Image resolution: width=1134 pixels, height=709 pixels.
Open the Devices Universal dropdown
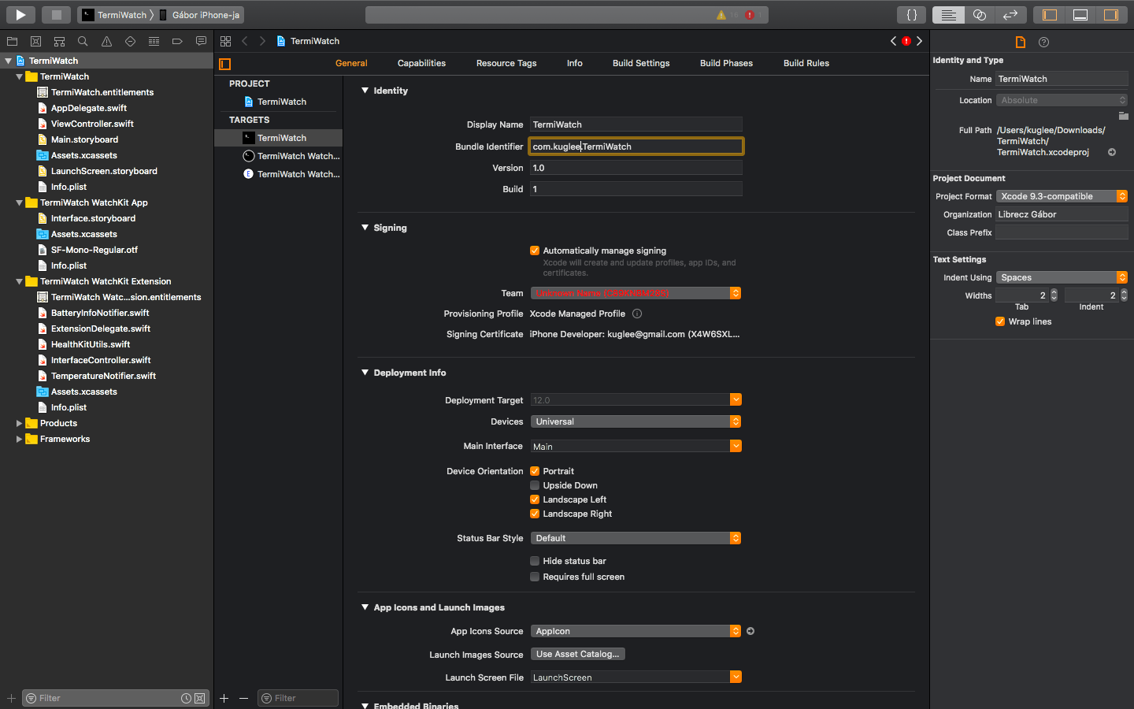pos(636,421)
